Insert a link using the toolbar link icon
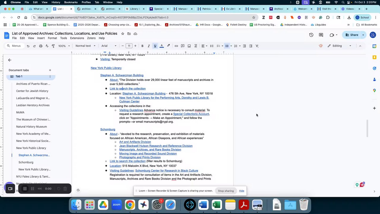Viewport: 380px width, 214px height. coord(176,46)
